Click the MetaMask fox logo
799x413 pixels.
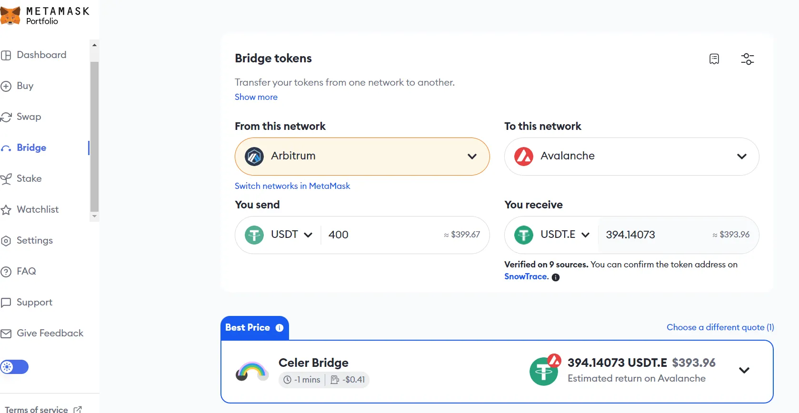(x=10, y=16)
